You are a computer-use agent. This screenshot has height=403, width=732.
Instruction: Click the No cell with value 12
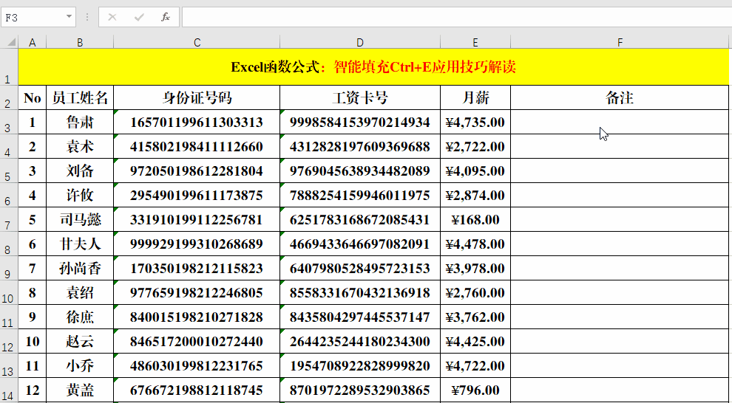[x=33, y=390]
